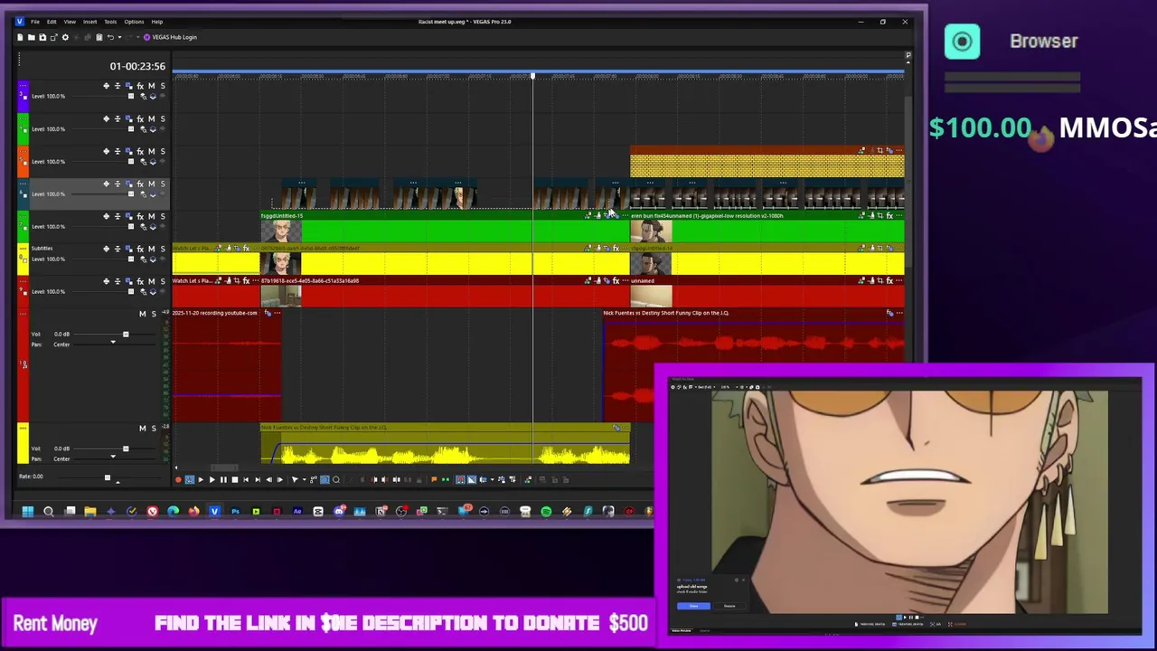Open Windows search on taskbar
Screen dimensions: 1157x651
pyautogui.click(x=49, y=512)
